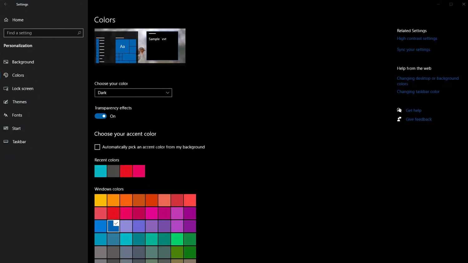This screenshot has width=468, height=263.
Task: Click the Background picture icon
Action: click(x=6, y=62)
